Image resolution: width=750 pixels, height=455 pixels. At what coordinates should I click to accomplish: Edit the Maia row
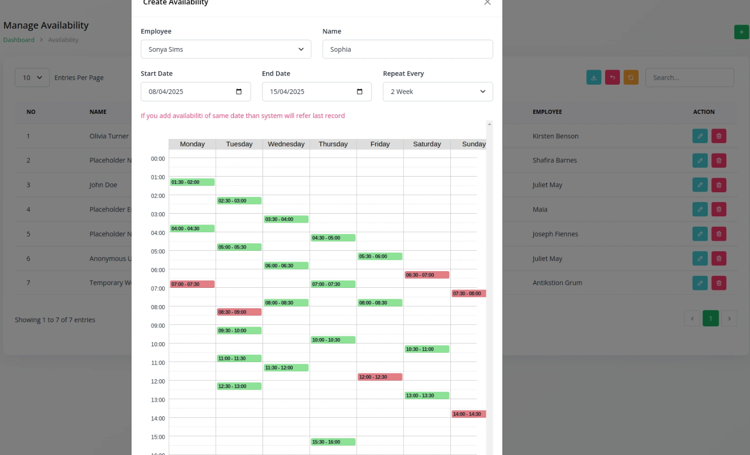pos(700,209)
